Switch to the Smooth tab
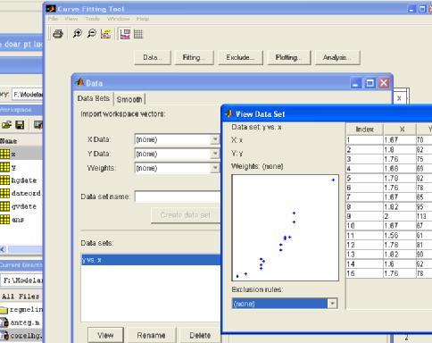Image resolution: width=432 pixels, height=343 pixels. tap(129, 99)
